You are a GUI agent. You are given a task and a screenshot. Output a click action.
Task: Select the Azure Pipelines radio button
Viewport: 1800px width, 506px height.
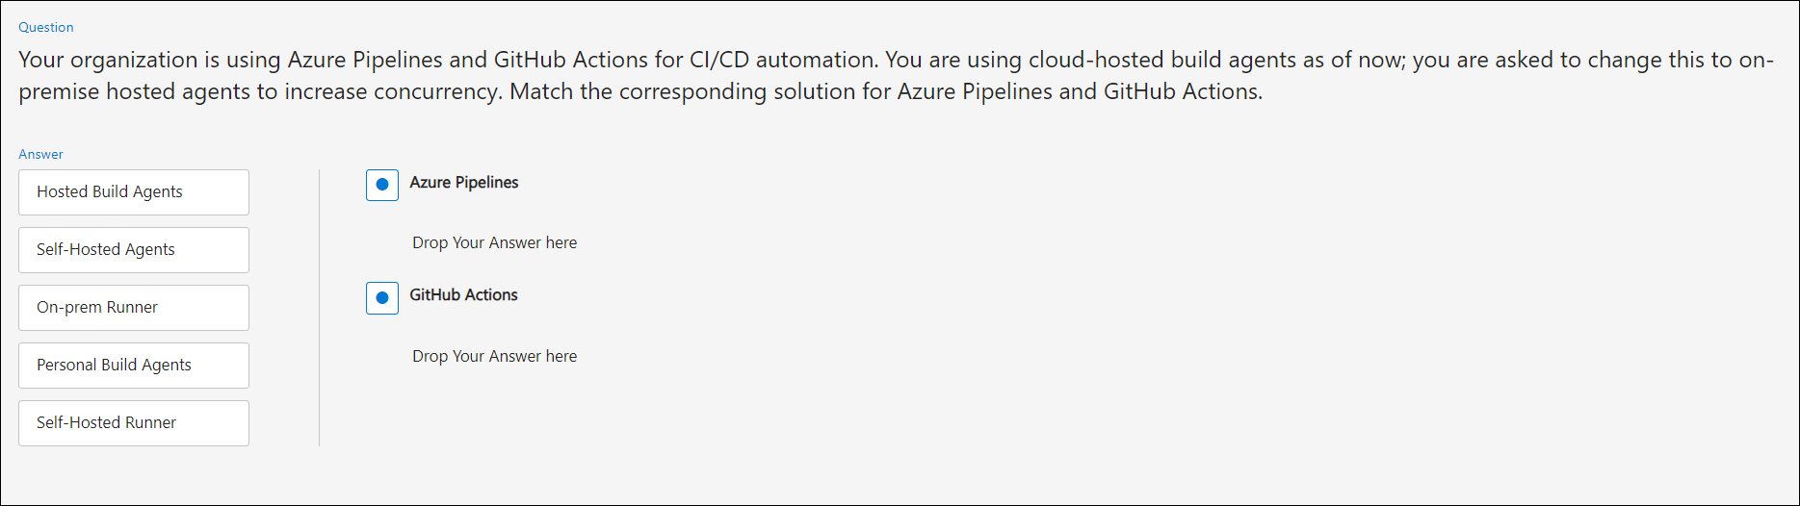click(x=382, y=185)
